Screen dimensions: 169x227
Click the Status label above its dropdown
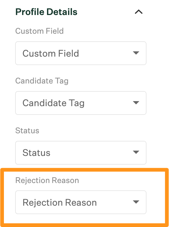[x=27, y=130]
